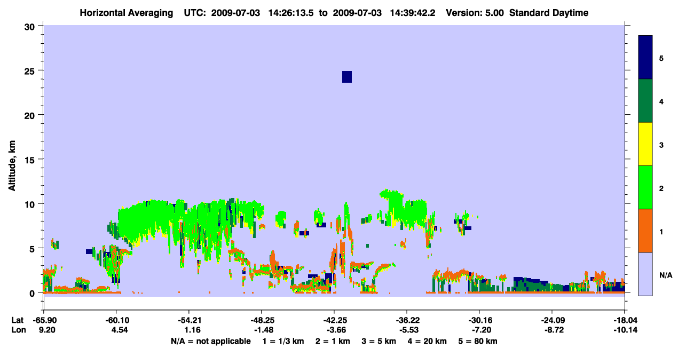Click the lavender N/A colorbar segment
Screen dimensions: 694x356
tap(645, 274)
